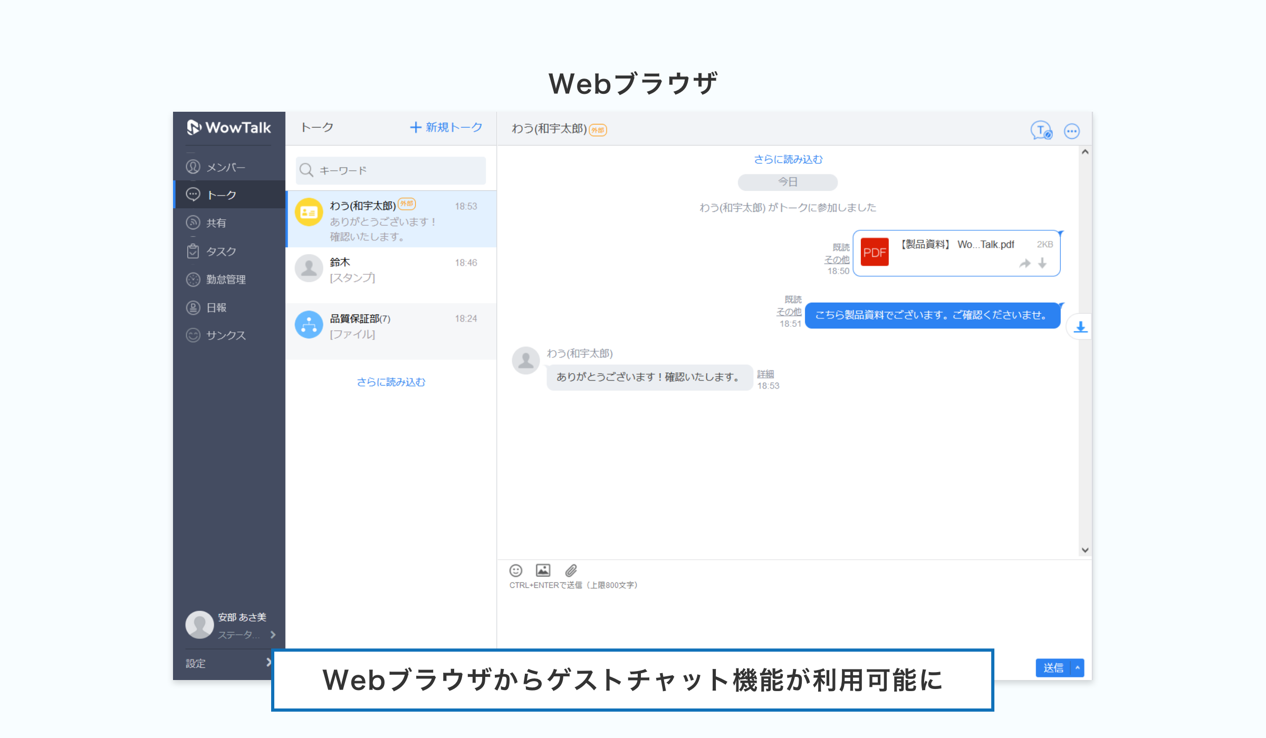1266x738 pixels.
Task: Expand the status chevron under 安部 あさ美
Action: [273, 635]
